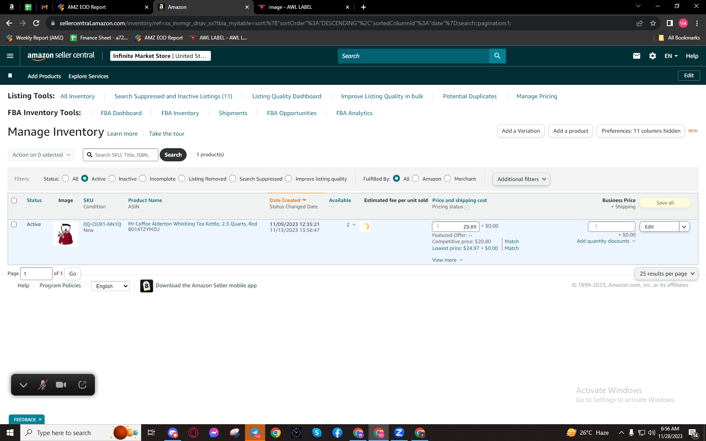Open Skype from the taskbar
The image size is (706, 441).
(317, 433)
